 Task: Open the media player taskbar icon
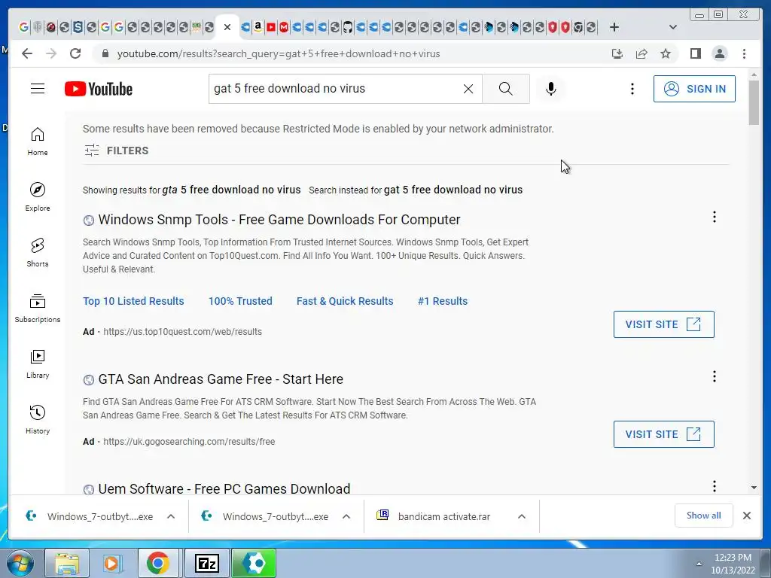(112, 563)
